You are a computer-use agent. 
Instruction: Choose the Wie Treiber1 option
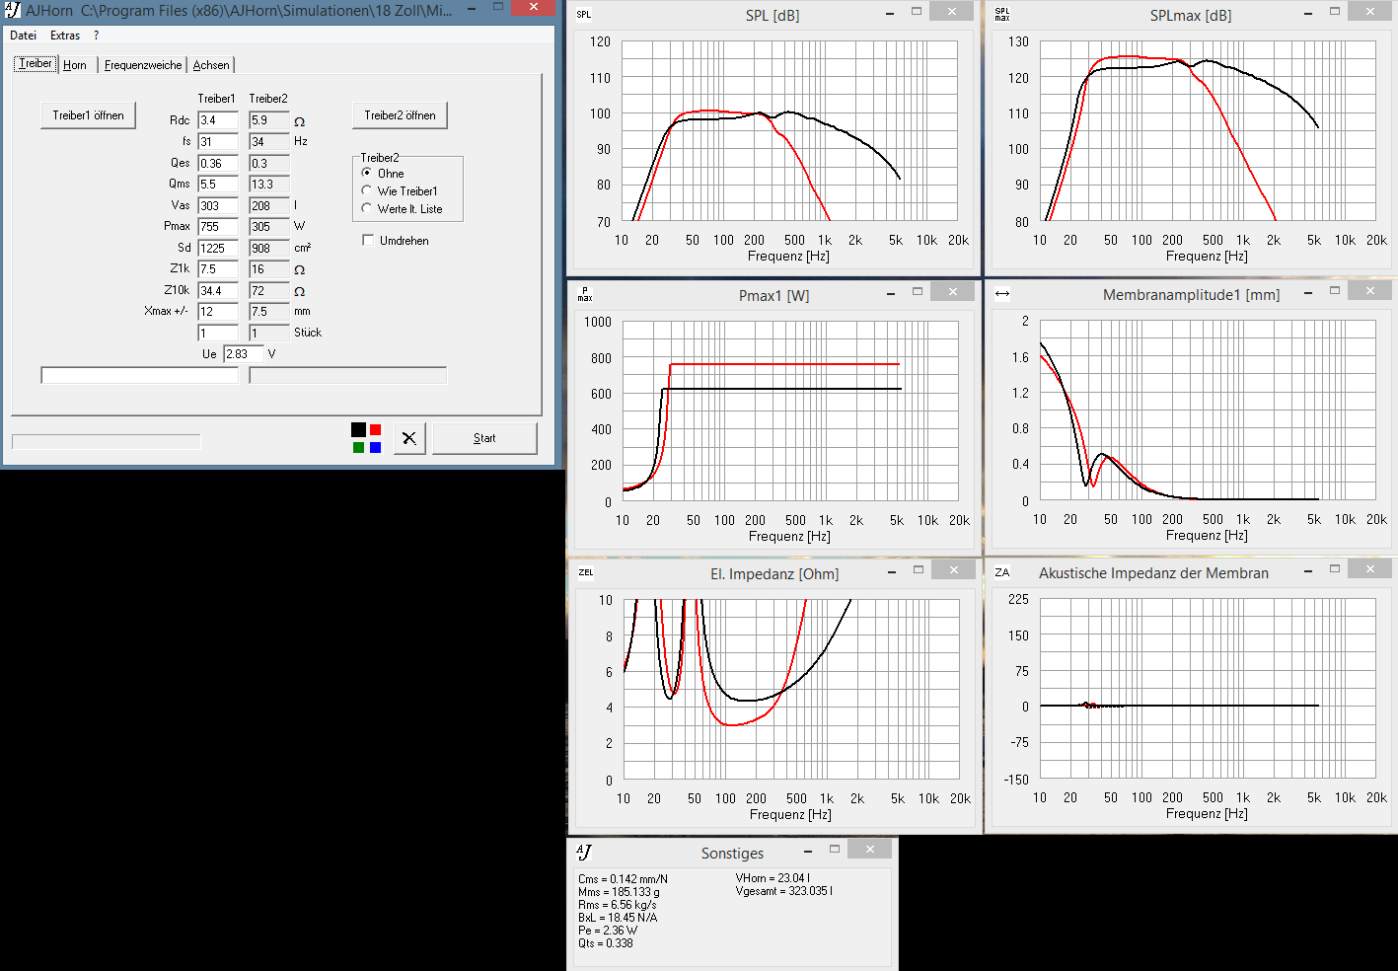(x=367, y=191)
